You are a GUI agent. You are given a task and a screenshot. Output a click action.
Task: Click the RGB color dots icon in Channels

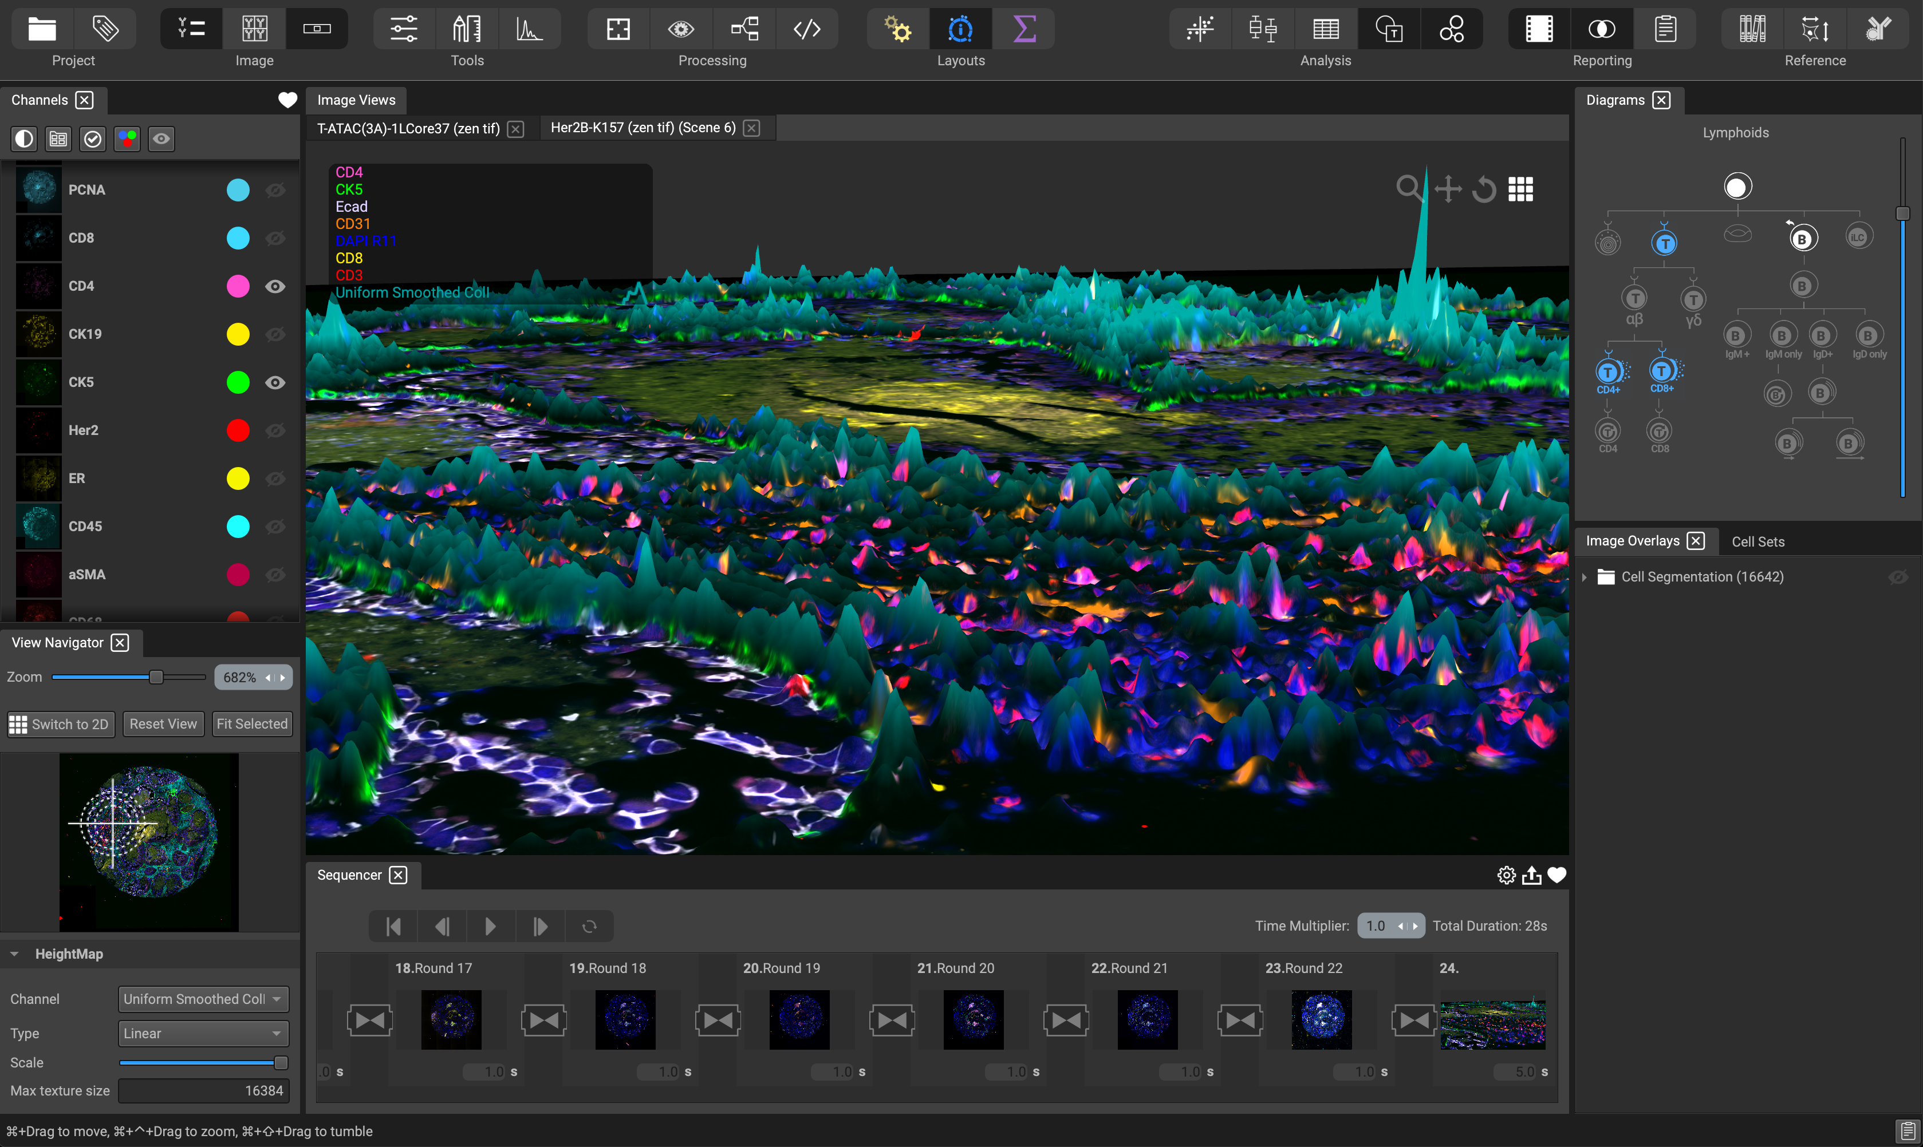(127, 139)
